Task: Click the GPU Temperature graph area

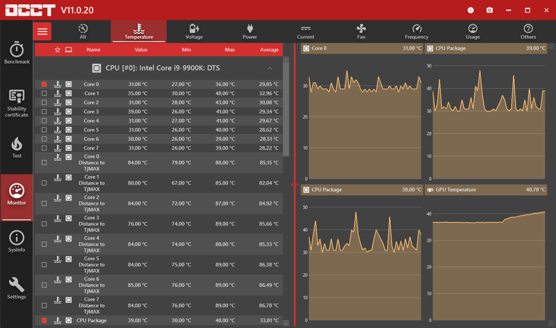Action: pos(489,266)
